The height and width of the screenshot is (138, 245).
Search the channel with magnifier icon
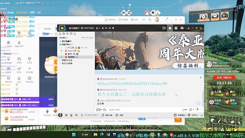[75, 34]
